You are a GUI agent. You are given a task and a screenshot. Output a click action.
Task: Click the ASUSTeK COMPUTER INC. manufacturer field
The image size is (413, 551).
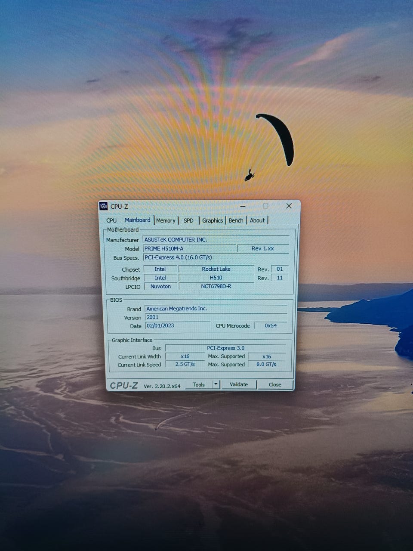216,240
